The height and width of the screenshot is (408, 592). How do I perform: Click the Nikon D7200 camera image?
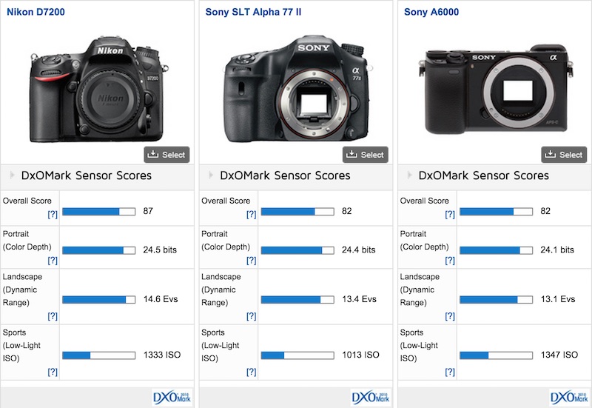pyautogui.click(x=99, y=90)
